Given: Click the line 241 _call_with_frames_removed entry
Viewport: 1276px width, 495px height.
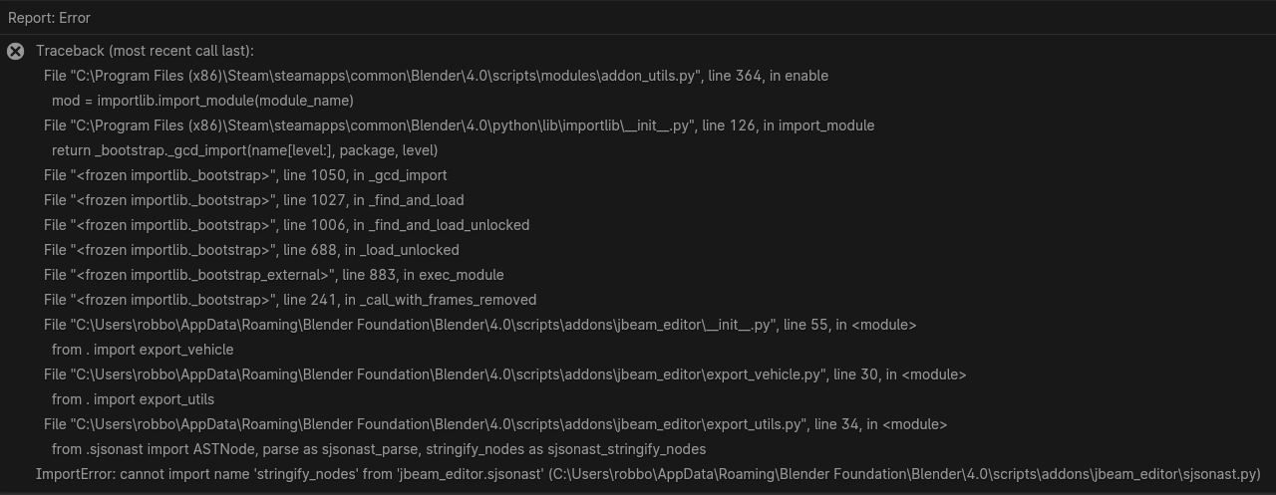Looking at the screenshot, I should pos(290,300).
